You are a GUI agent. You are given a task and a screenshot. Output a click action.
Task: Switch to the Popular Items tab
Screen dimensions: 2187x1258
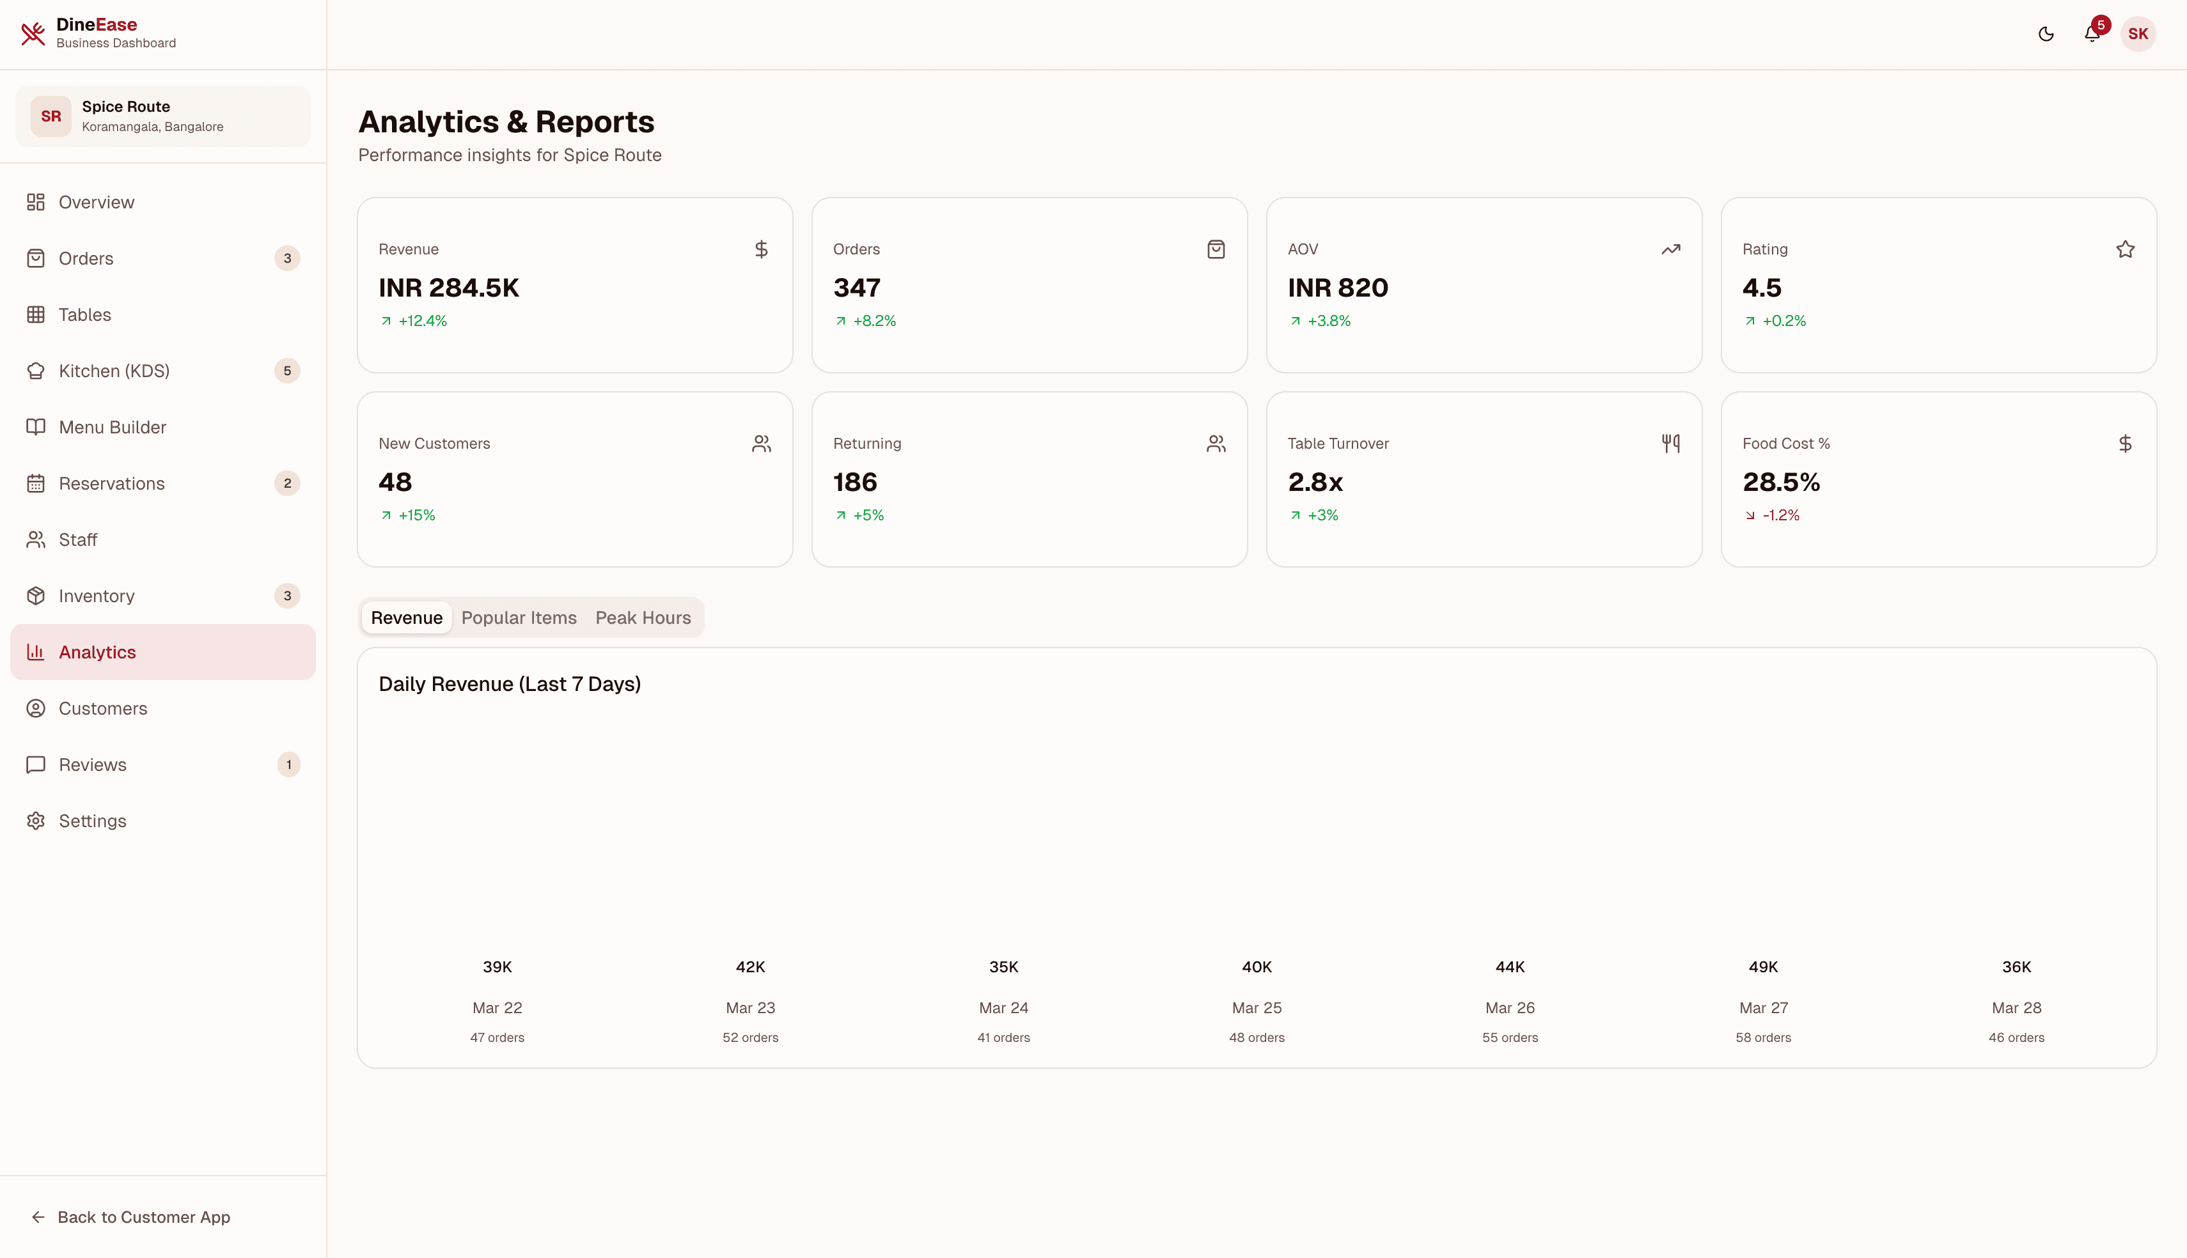click(x=519, y=617)
